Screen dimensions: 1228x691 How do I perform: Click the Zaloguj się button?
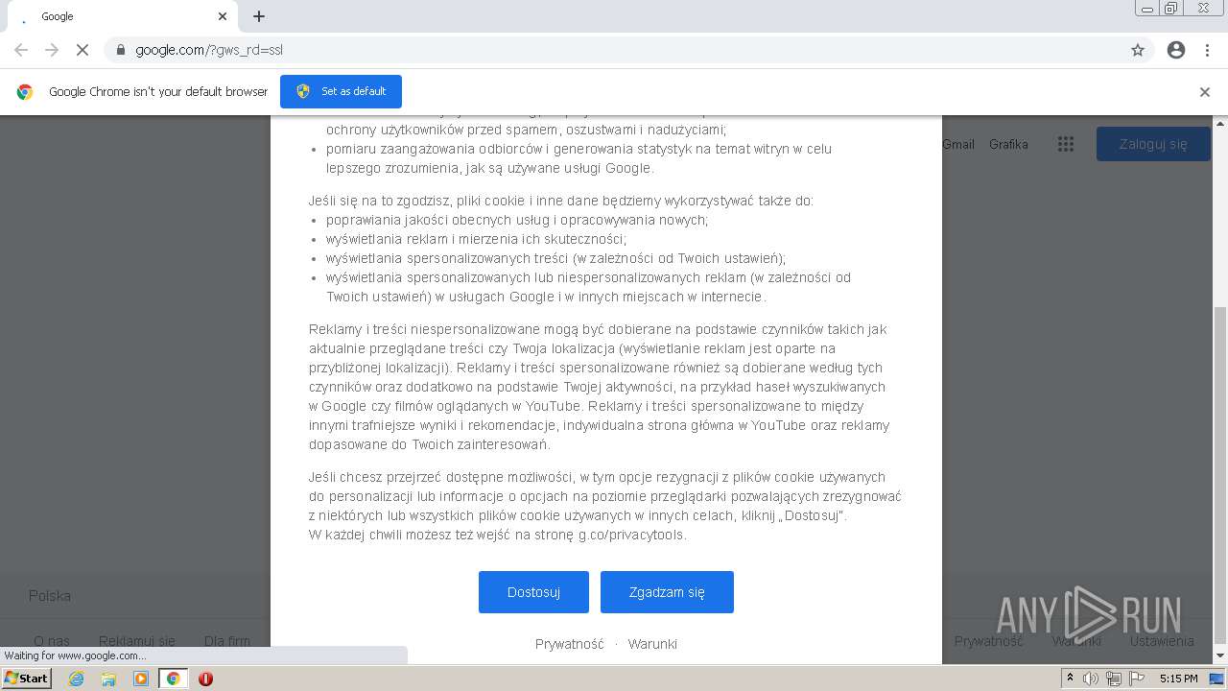point(1153,144)
